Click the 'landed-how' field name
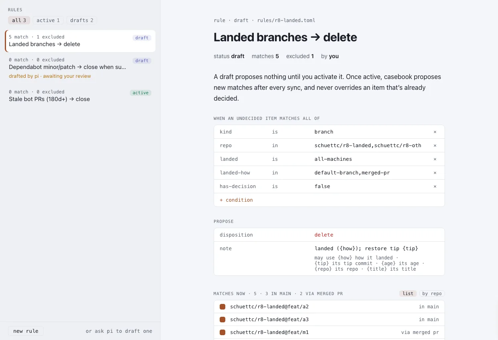Screen dimensions: 498x340 coord(235,173)
